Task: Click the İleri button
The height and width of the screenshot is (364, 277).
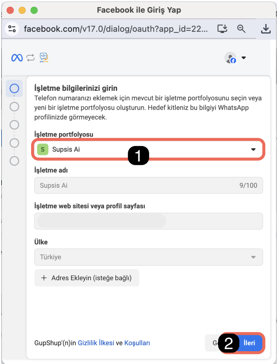Action: point(249,343)
